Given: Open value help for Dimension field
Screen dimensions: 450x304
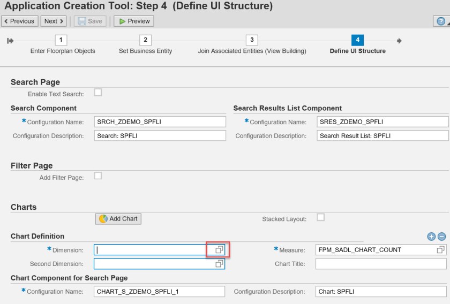Looking at the screenshot, I should tap(219, 249).
